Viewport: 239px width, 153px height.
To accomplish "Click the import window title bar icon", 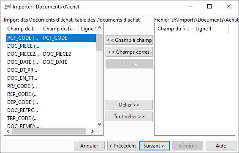I will 7,7.
